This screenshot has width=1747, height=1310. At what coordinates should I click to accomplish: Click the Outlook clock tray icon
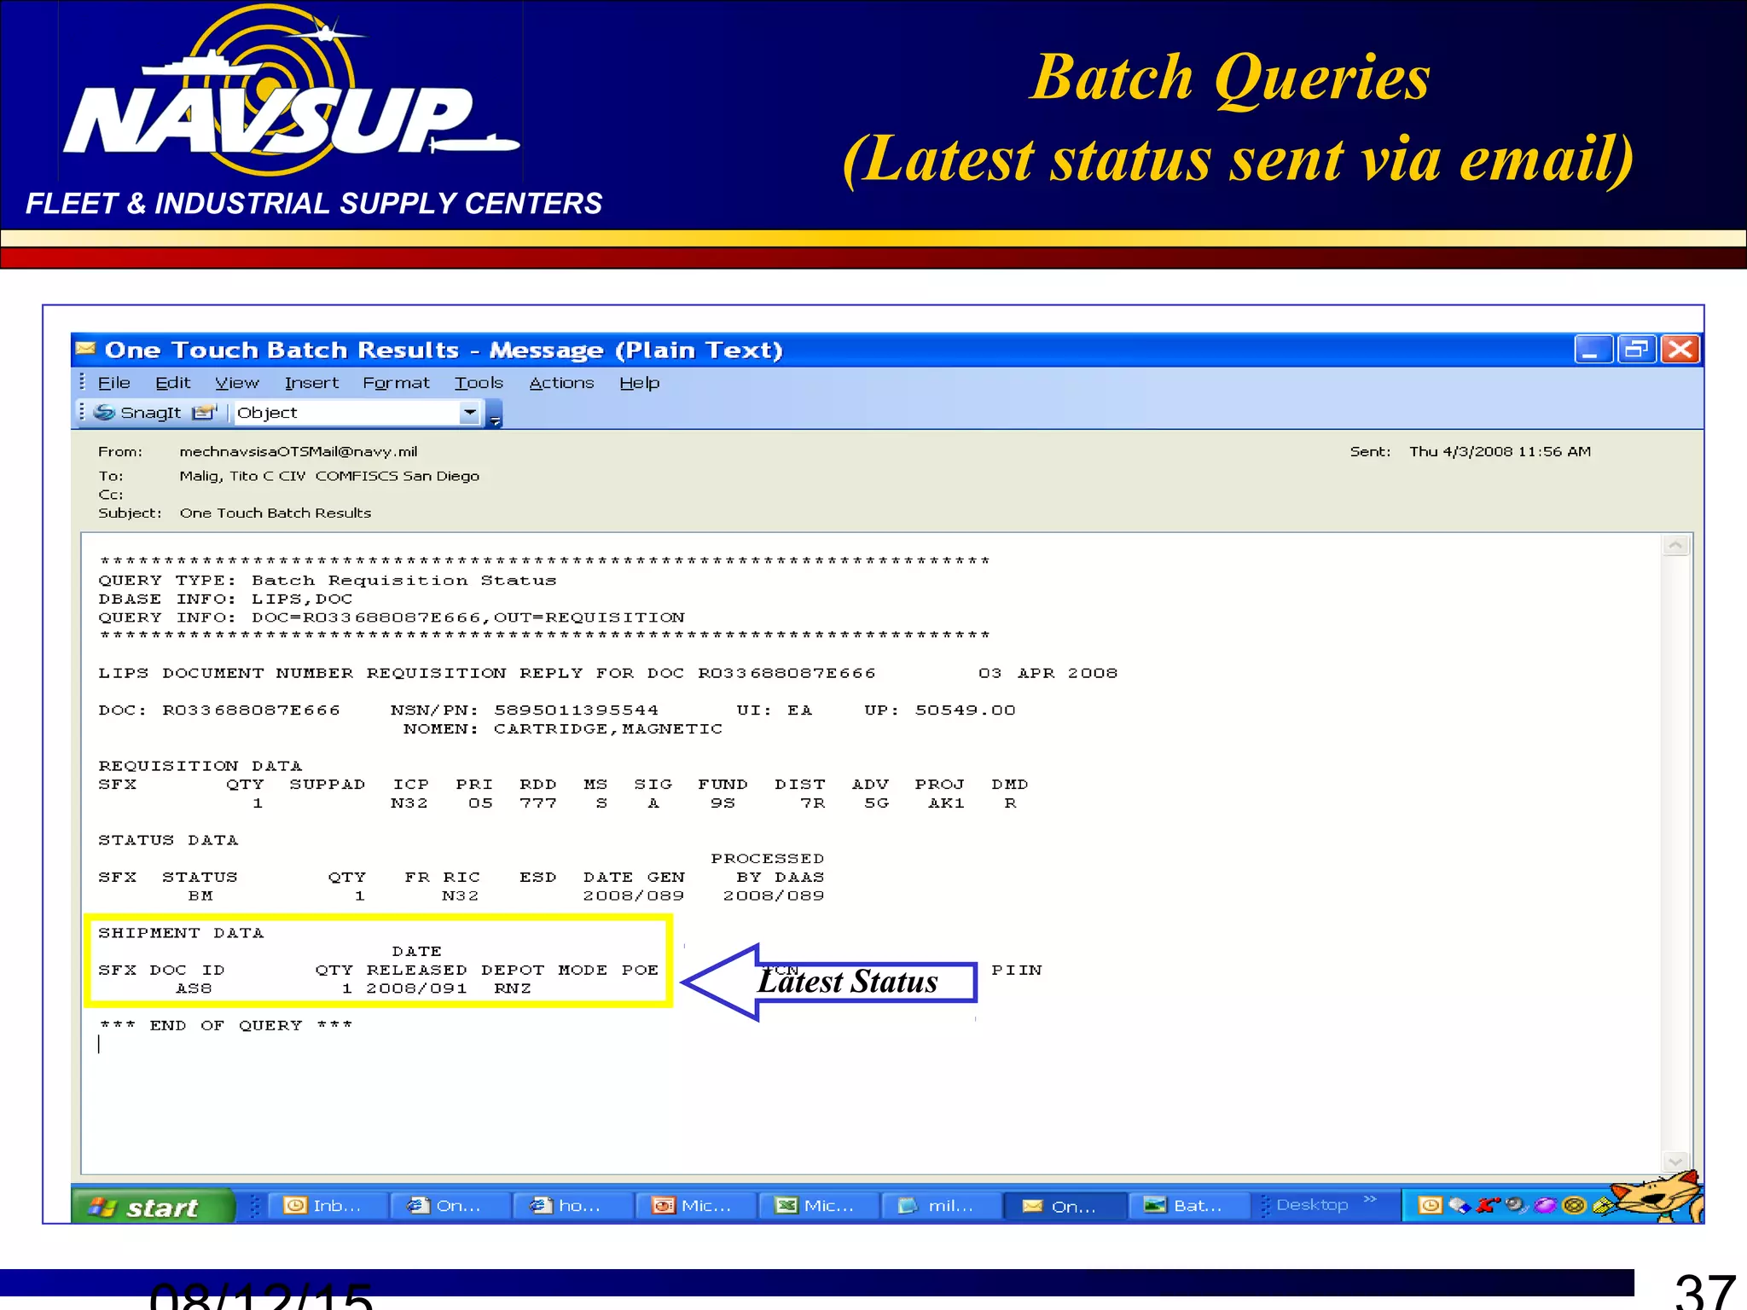pos(1430,1205)
